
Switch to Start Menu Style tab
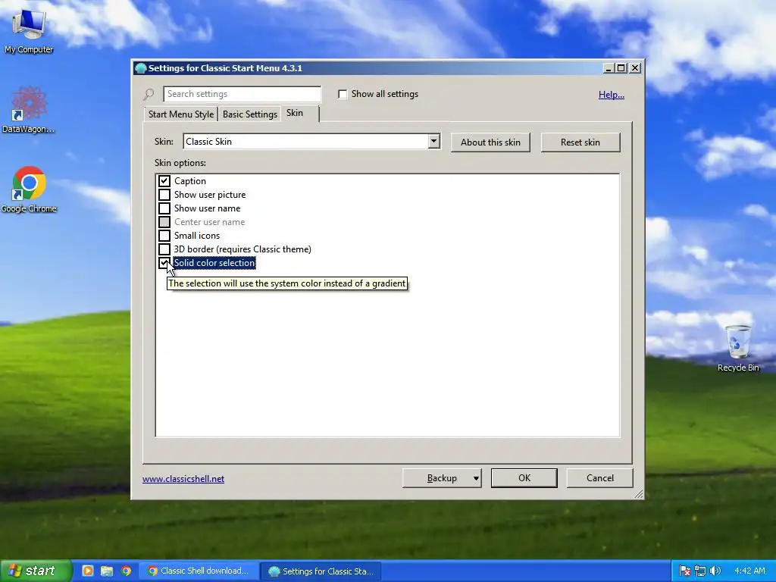click(x=181, y=114)
